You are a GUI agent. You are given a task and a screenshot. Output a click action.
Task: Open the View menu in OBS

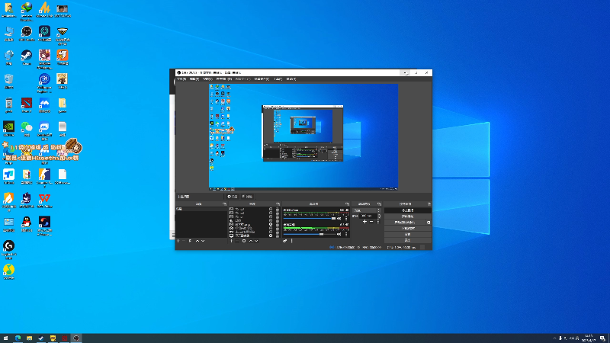tap(207, 79)
